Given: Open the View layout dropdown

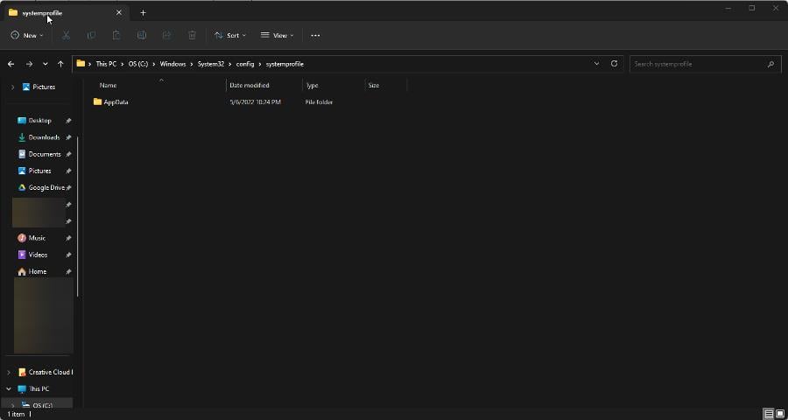Looking at the screenshot, I should (x=277, y=35).
